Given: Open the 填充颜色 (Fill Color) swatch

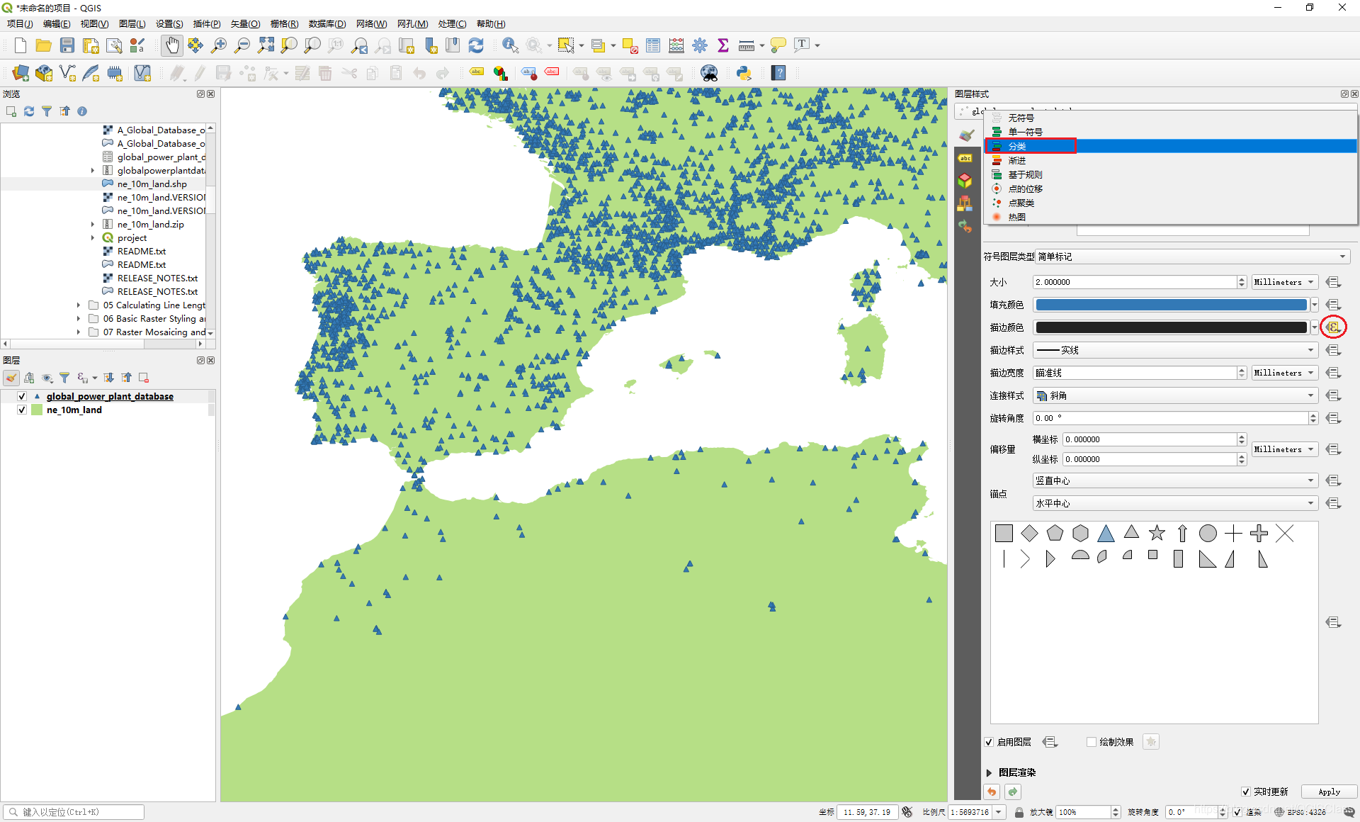Looking at the screenshot, I should click(1172, 304).
